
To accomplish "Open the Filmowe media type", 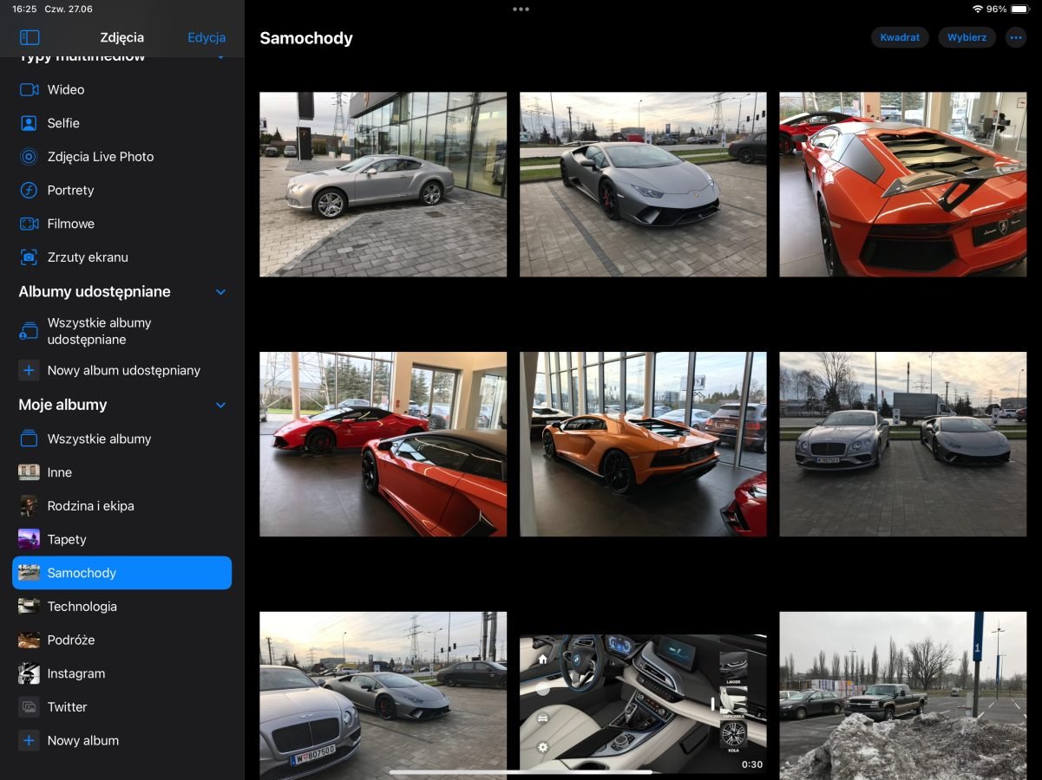I will pyautogui.click(x=122, y=224).
